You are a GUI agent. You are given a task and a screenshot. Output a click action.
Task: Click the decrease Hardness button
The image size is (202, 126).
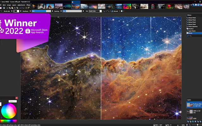30,11
